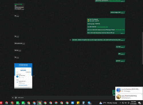Screen dimensions: 143x105
Task: Click the 'ketik di google : POPKY4D' line
Action: (x=94, y=24)
